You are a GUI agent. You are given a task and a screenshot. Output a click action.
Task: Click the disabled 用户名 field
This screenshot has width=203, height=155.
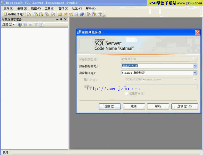(x=161, y=79)
